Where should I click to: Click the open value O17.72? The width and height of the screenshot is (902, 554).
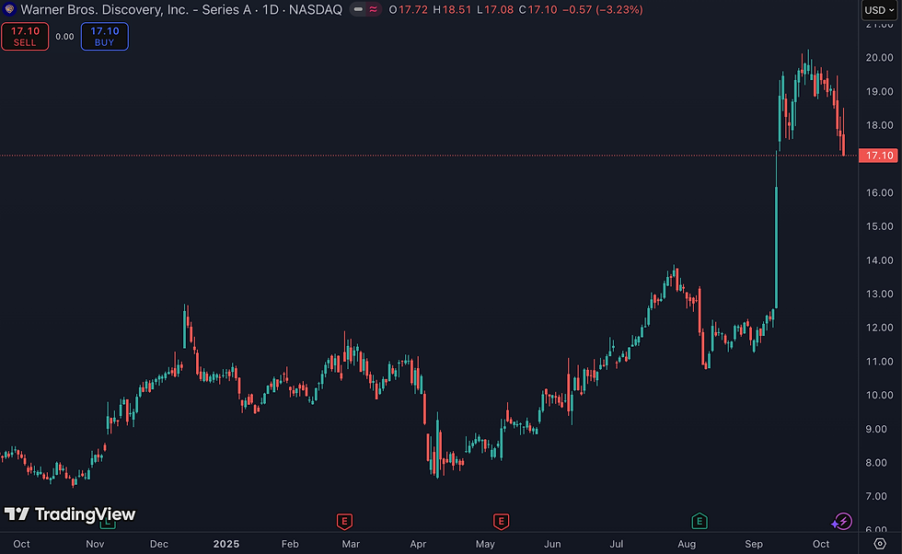coord(408,10)
